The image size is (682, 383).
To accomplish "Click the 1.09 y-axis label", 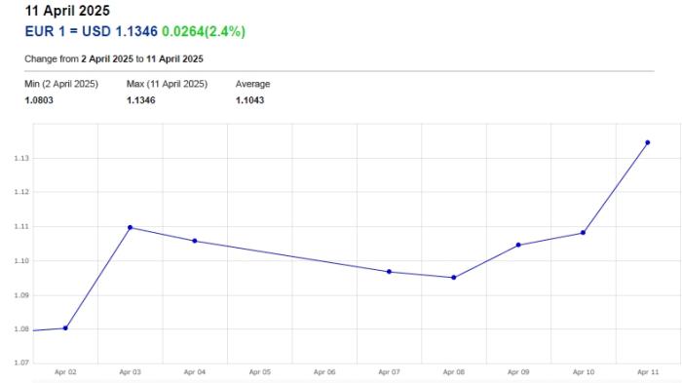I will 21,295.
